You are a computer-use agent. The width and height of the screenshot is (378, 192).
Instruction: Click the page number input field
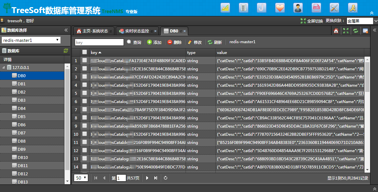121,178
